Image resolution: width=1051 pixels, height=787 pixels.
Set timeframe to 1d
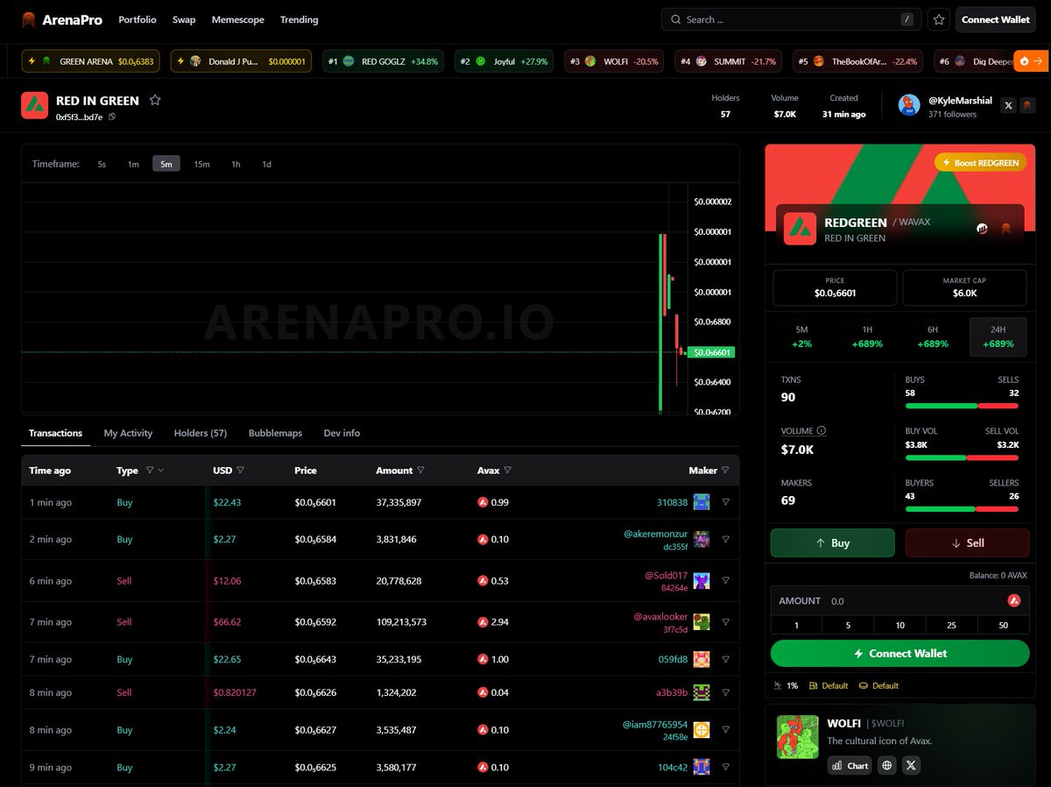[266, 164]
